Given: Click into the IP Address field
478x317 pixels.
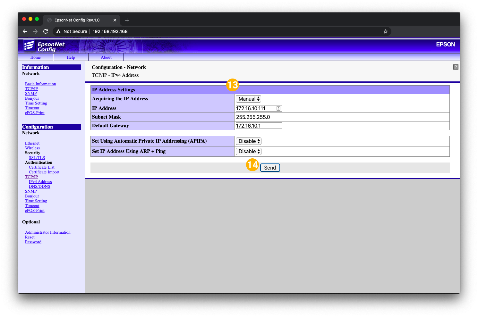Looking at the screenshot, I should click(x=259, y=108).
